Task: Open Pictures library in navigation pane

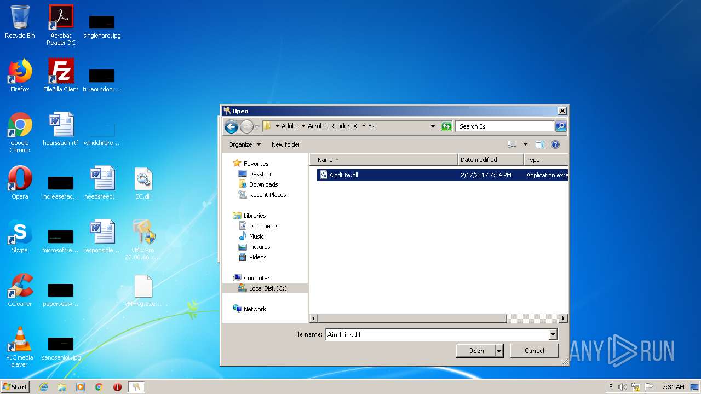Action: 260,247
